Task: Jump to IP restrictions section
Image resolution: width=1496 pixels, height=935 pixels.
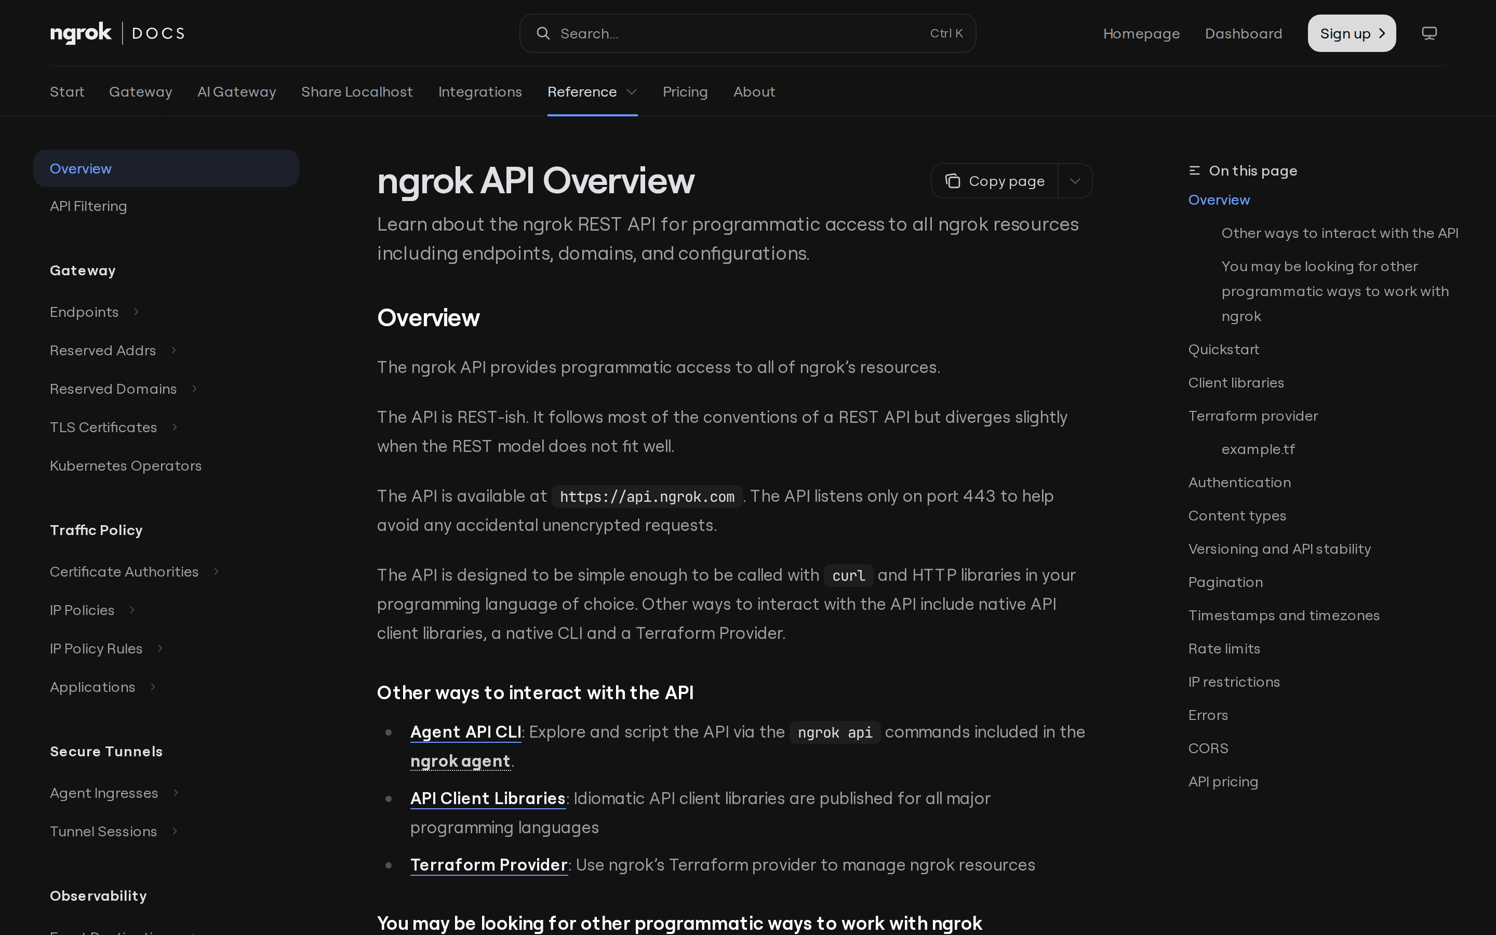Action: 1234,682
